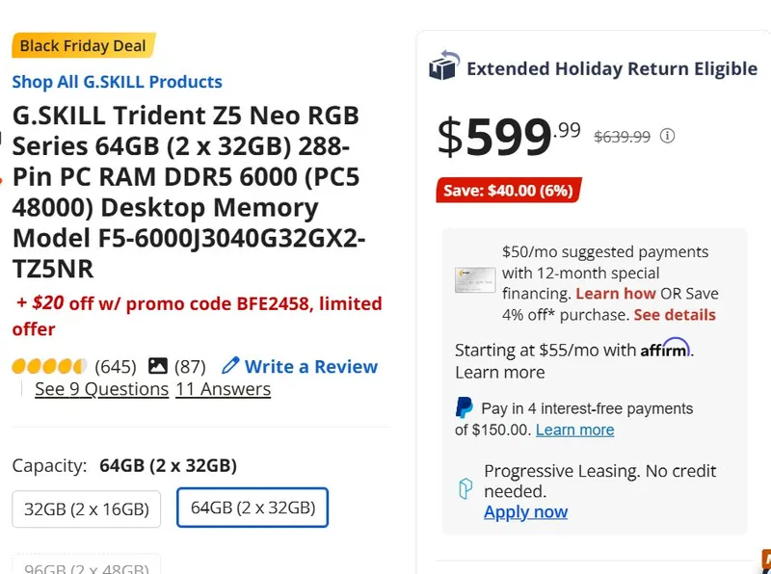Screen dimensions: 771x574
Task: Select the 32GB (2 x 16GB) capacity option
Action: [87, 509]
